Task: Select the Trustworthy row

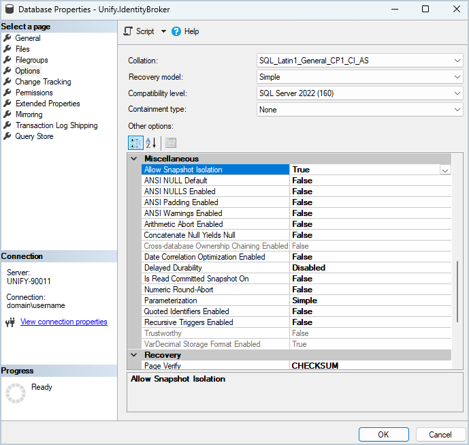Action: coord(296,333)
